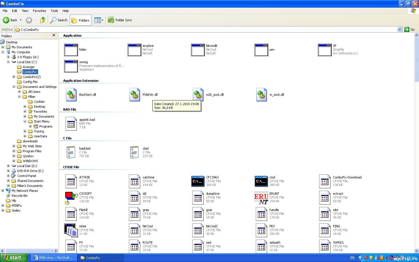
Task: Select the ERUNT file icon
Action: pyautogui.click(x=261, y=198)
